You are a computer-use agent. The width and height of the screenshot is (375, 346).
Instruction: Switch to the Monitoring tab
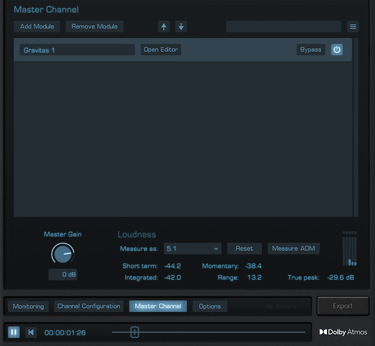28,306
